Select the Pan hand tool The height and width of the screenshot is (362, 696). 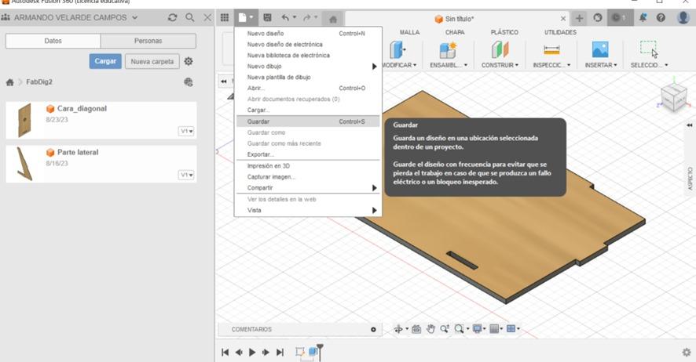click(430, 329)
